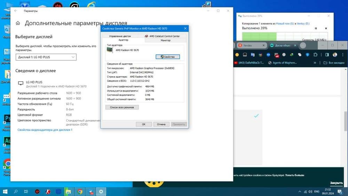This screenshot has height=196, width=348.
Task: Open the Windows Start menu
Action: (5, 191)
